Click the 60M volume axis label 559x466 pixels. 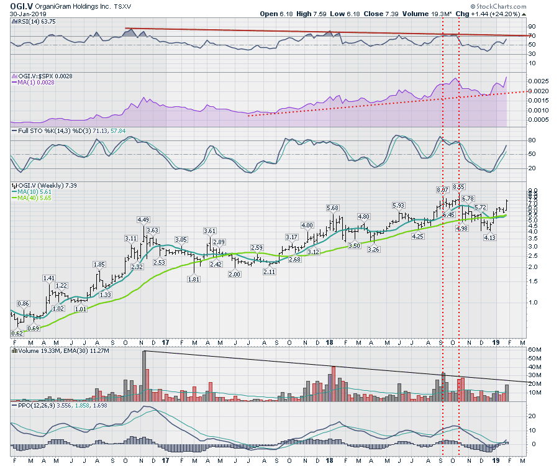[534, 350]
